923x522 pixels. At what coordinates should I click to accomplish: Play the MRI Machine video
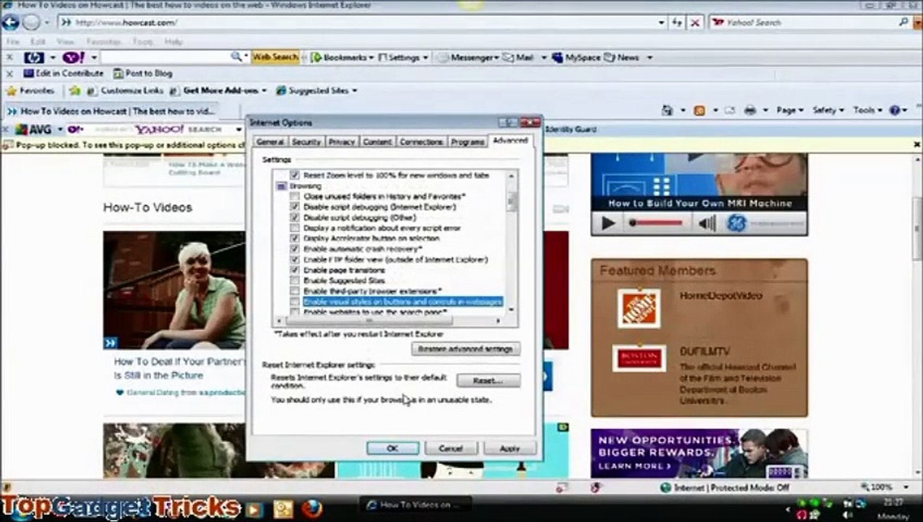608,223
